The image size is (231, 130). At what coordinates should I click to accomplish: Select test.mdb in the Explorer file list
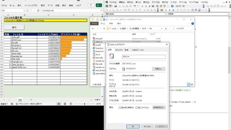coord(99,58)
